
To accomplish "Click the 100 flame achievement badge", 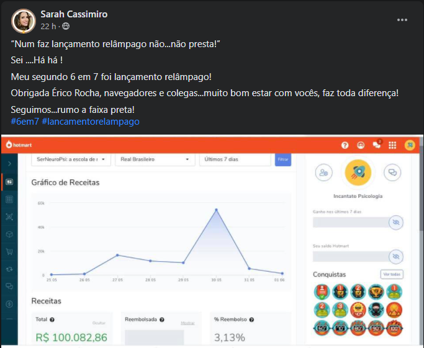I will tap(394, 328).
